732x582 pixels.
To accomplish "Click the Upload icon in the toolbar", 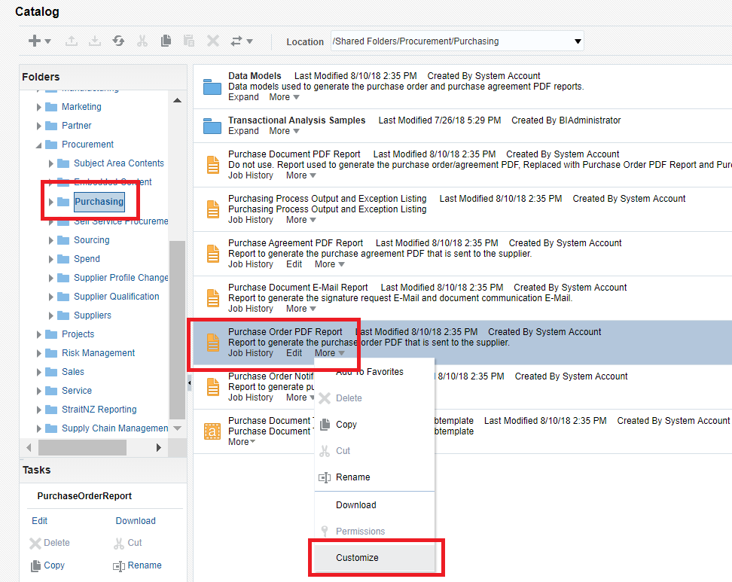I will [72, 41].
